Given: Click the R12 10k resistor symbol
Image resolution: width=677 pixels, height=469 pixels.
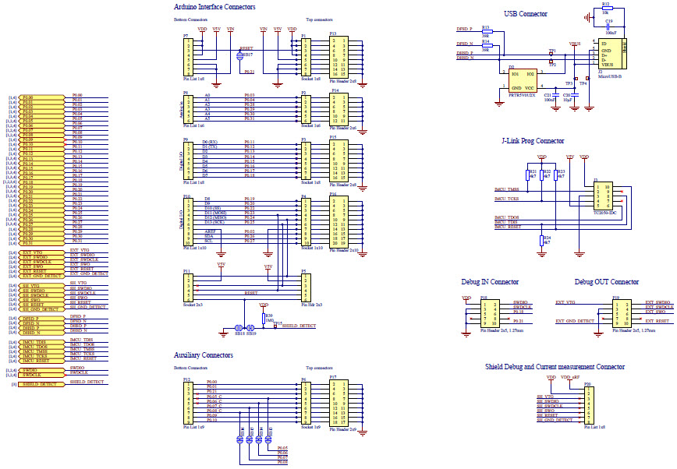Looking at the screenshot, I should [608, 8].
